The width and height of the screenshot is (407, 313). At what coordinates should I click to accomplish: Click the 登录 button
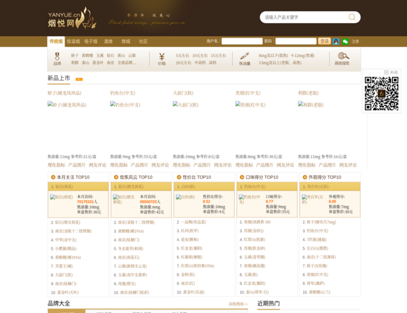click(x=324, y=41)
